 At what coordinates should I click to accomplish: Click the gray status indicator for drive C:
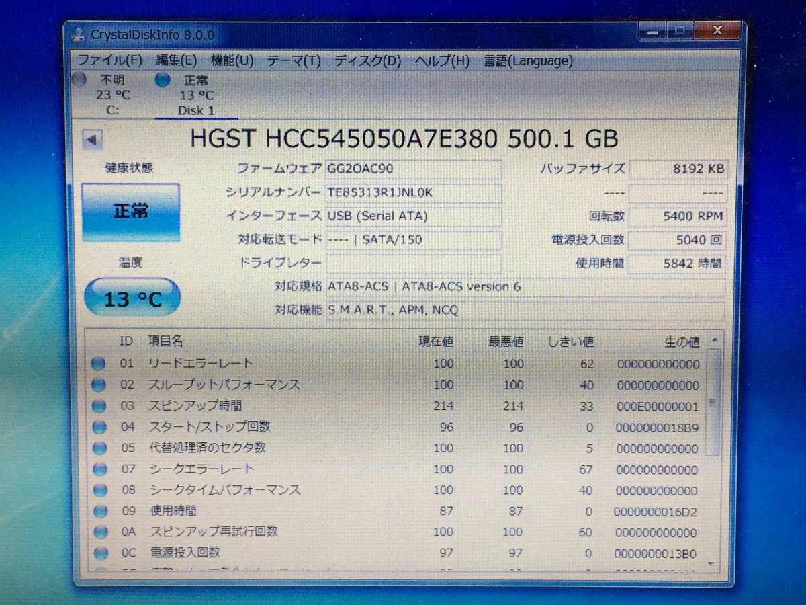coord(80,80)
